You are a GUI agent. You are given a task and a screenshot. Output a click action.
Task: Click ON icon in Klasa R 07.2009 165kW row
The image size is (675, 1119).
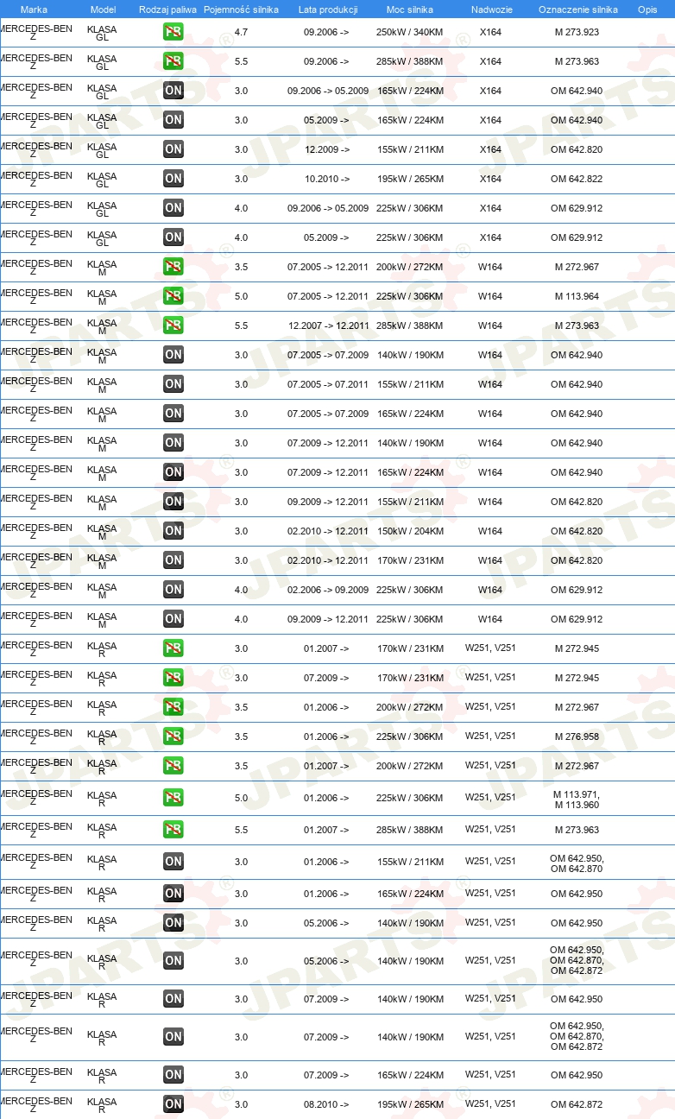[173, 1075]
